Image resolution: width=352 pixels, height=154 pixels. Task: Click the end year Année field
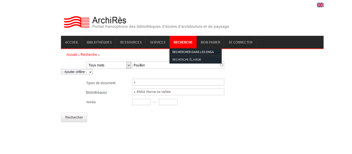[168, 102]
